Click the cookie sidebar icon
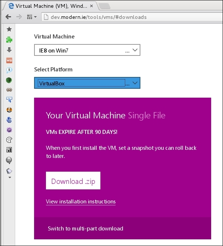Image resolution: width=223 pixels, height=246 pixels. tap(9, 140)
